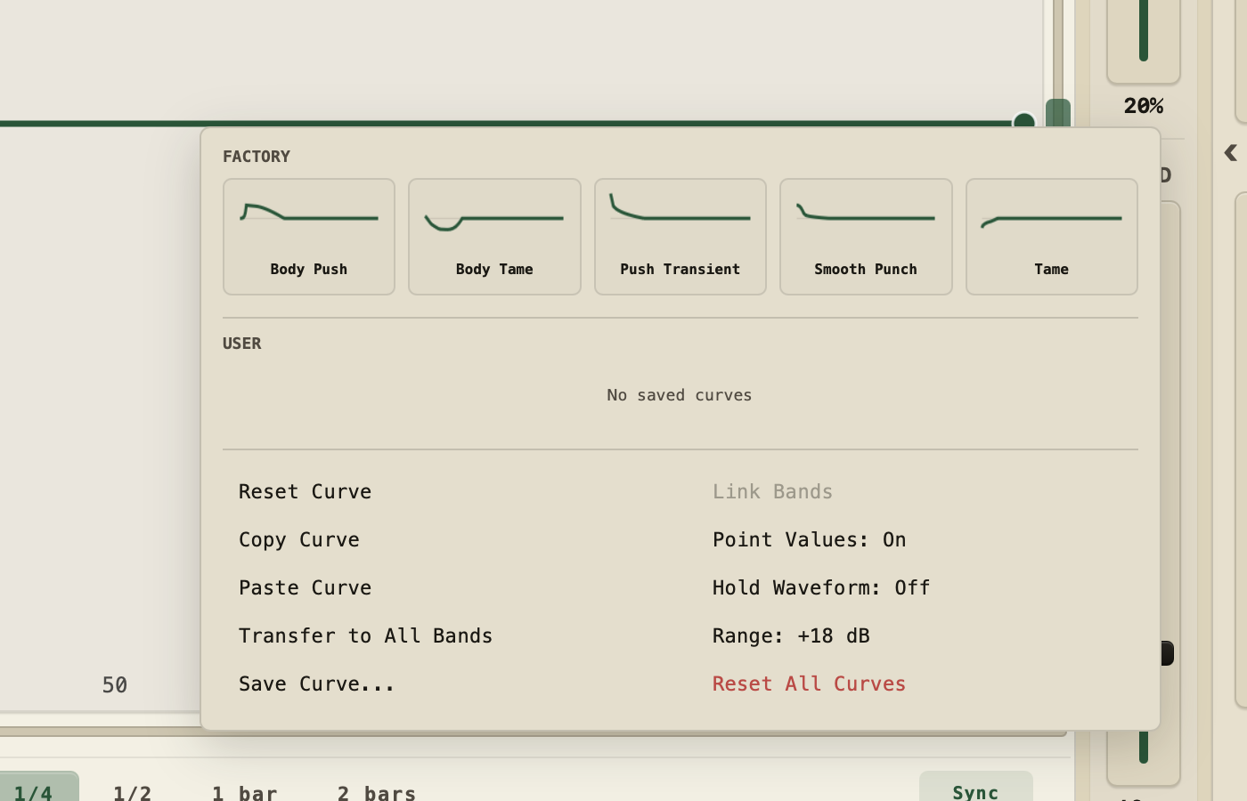Click the 50 axis label
The width and height of the screenshot is (1247, 801).
tap(115, 684)
